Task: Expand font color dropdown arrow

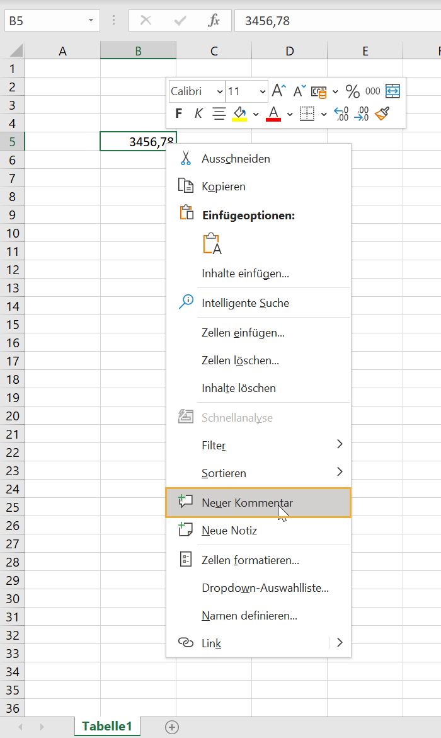Action: click(289, 114)
